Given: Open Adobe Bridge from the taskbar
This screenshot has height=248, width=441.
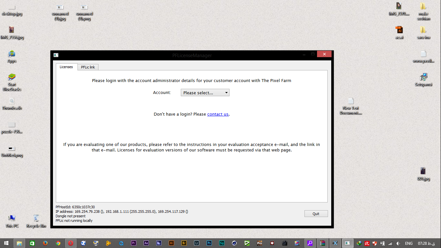Looking at the screenshot, I should (x=184, y=243).
